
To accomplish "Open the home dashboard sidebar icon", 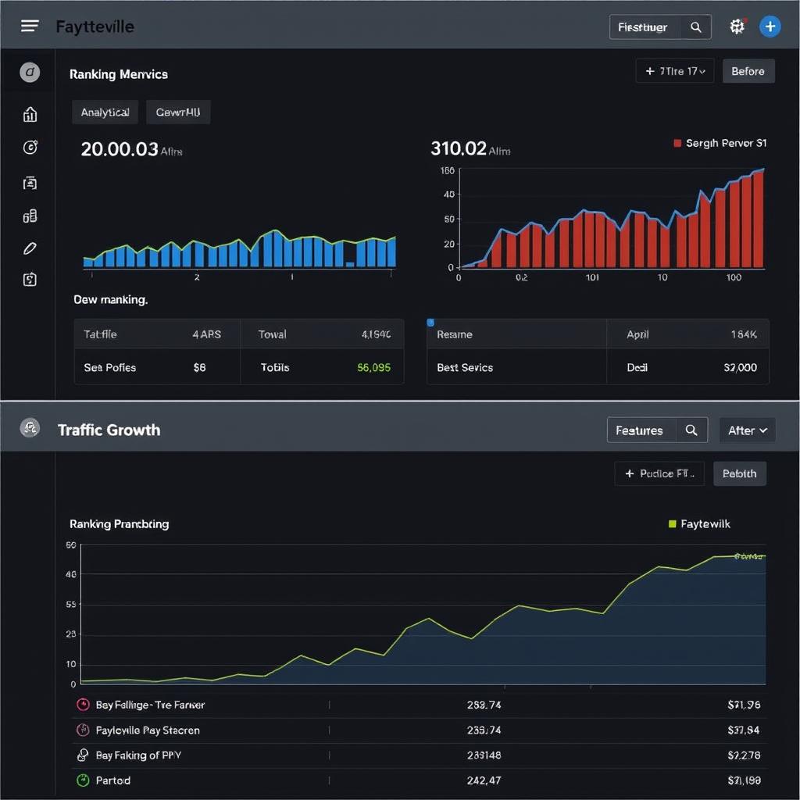I will coord(30,114).
